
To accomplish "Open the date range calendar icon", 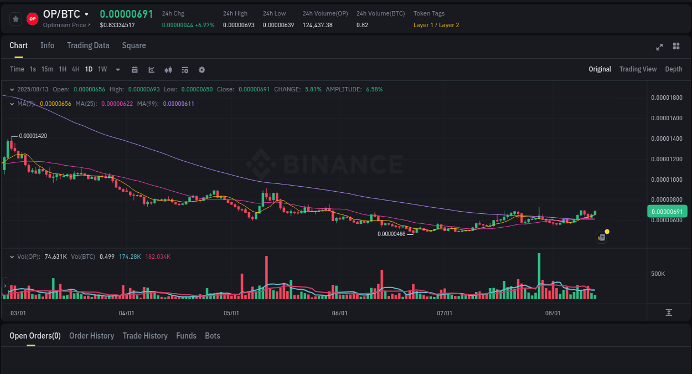I will point(135,70).
